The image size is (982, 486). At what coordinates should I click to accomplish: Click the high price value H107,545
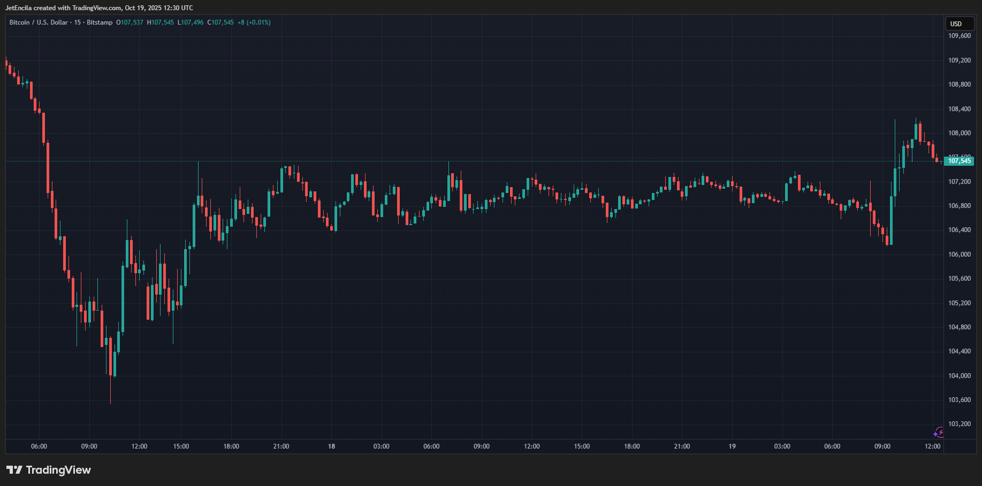pyautogui.click(x=160, y=22)
